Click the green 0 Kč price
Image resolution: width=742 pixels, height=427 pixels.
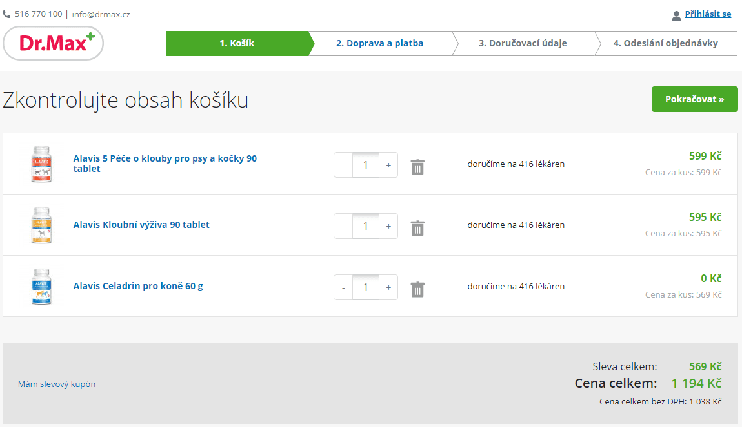point(711,279)
